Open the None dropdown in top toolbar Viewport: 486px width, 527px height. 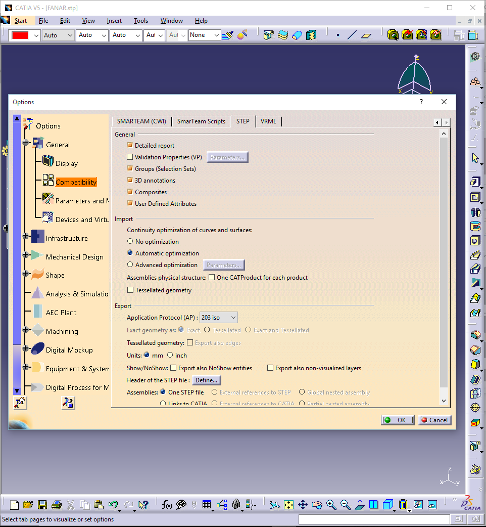click(x=205, y=35)
